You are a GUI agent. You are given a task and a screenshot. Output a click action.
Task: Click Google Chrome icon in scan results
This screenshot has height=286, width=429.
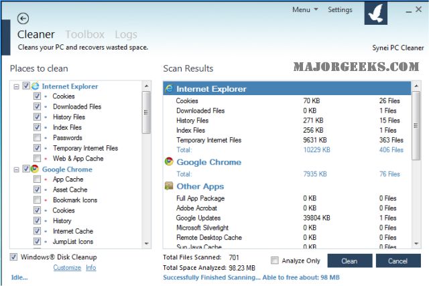pyautogui.click(x=169, y=161)
